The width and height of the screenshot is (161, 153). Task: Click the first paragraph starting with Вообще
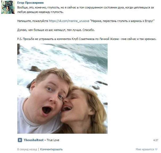tap(86, 10)
